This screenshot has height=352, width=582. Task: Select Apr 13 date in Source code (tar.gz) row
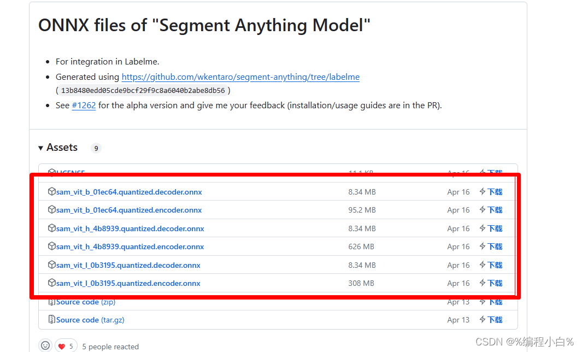pyautogui.click(x=458, y=320)
